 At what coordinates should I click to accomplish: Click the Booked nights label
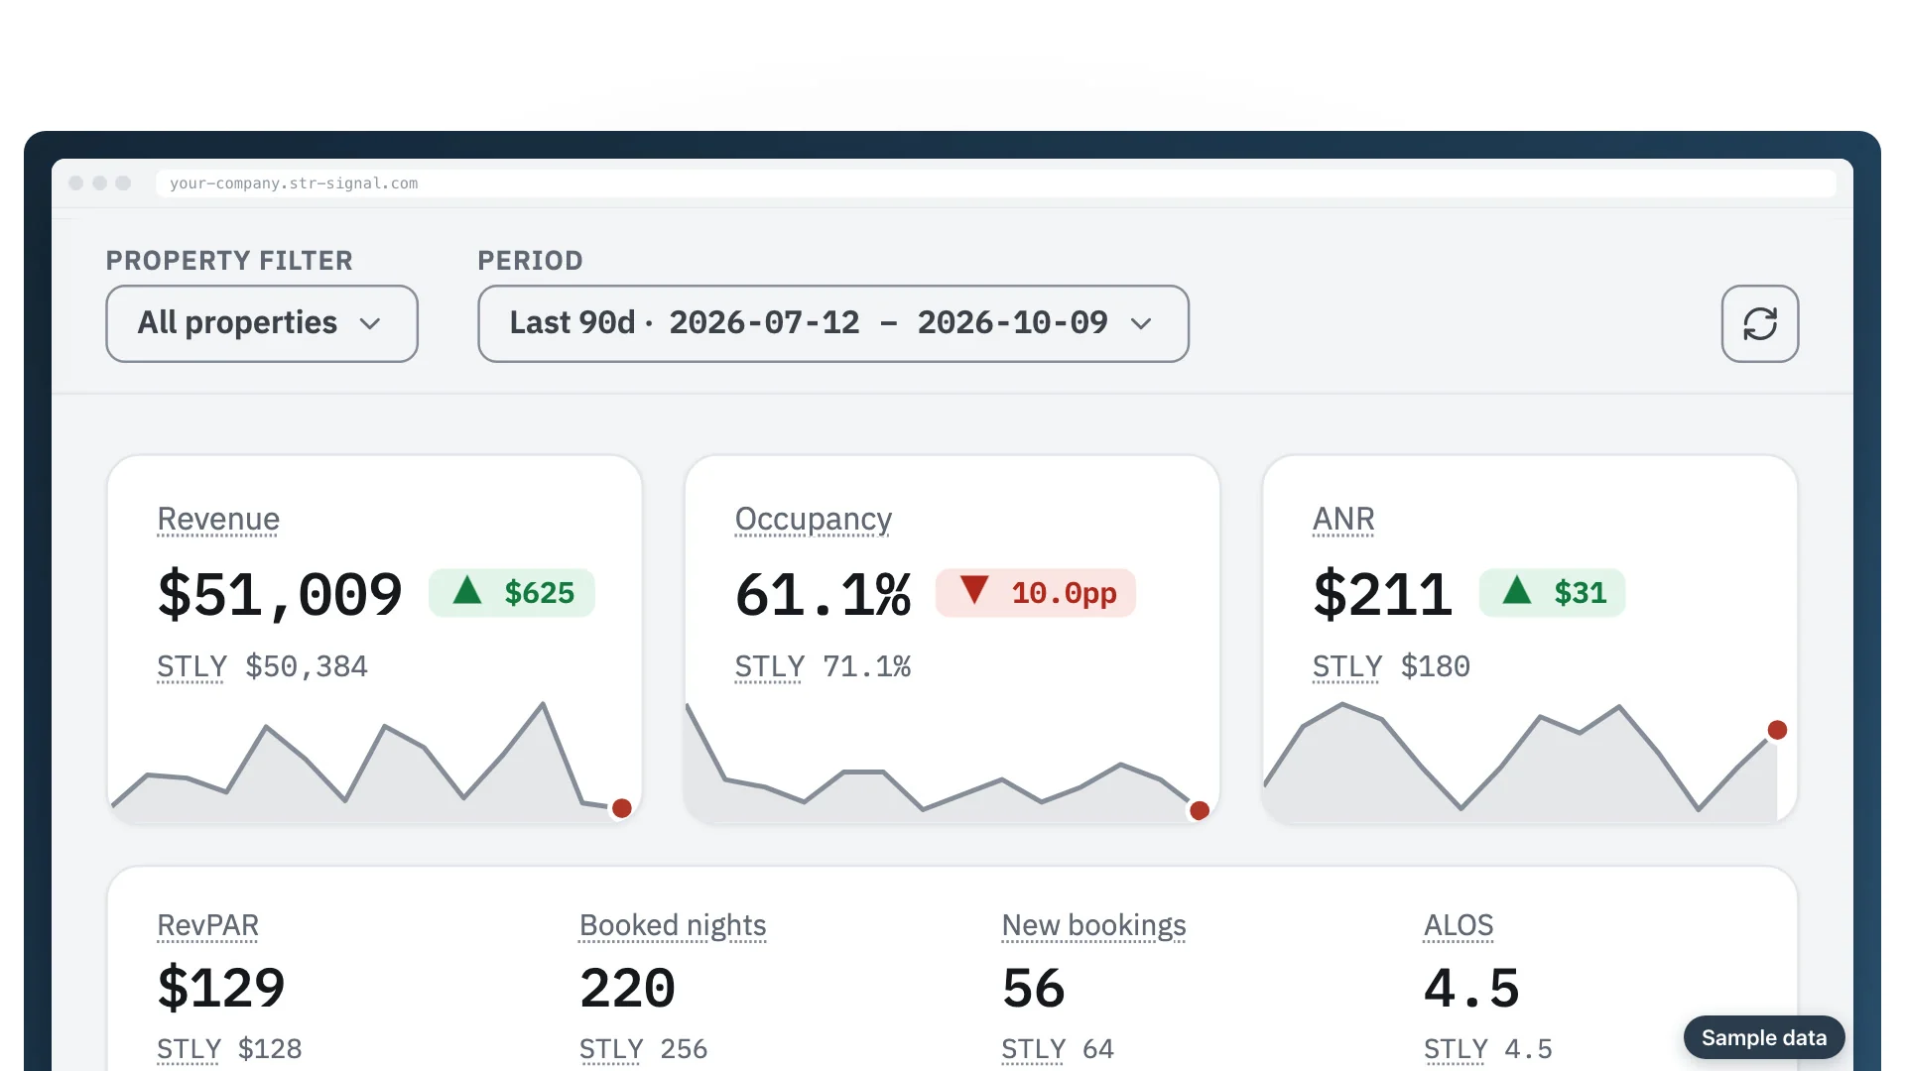coord(673,925)
